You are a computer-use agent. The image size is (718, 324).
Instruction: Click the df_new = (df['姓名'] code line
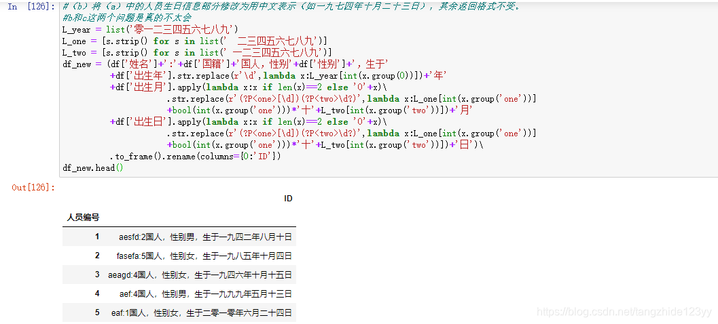click(x=226, y=64)
